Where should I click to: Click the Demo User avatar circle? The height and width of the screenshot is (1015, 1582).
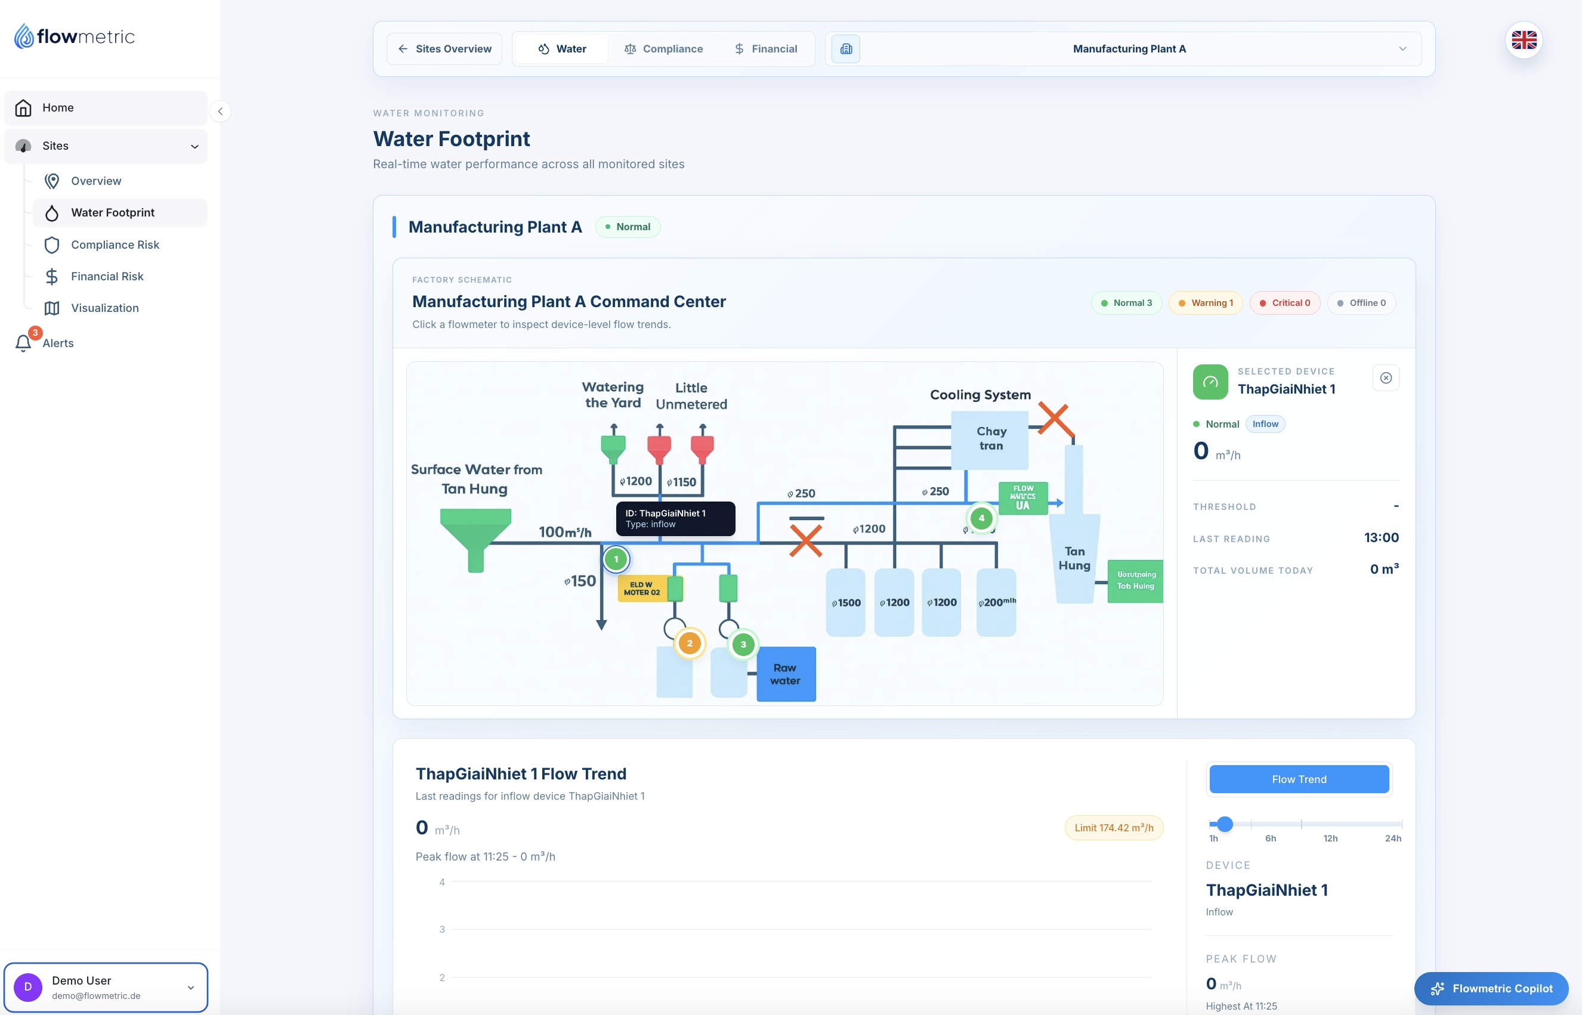[x=27, y=986]
